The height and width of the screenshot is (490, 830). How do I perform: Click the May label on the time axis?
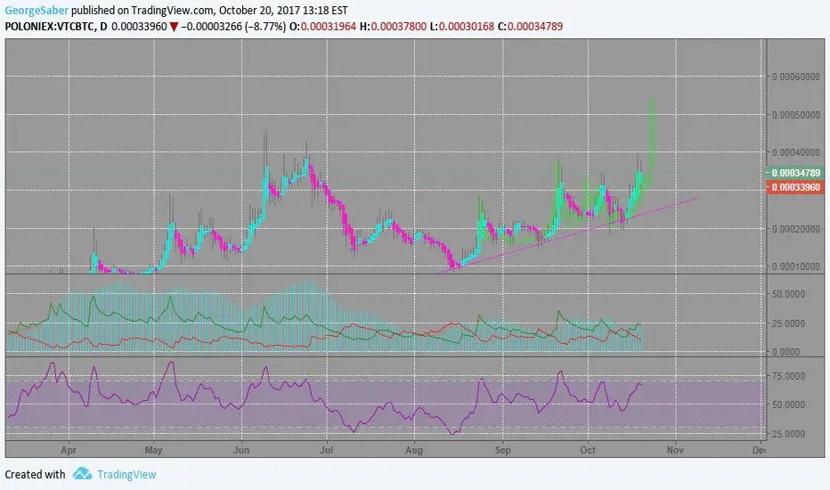[x=153, y=450]
